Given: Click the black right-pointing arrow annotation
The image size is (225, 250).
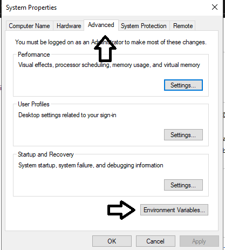Looking at the screenshot, I should pos(121,210).
